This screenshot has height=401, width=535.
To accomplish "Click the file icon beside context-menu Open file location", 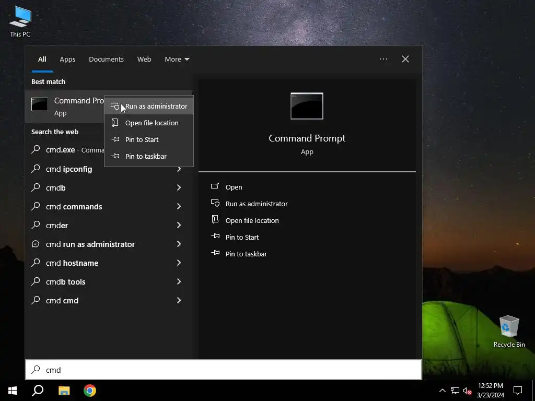I will [x=115, y=122].
